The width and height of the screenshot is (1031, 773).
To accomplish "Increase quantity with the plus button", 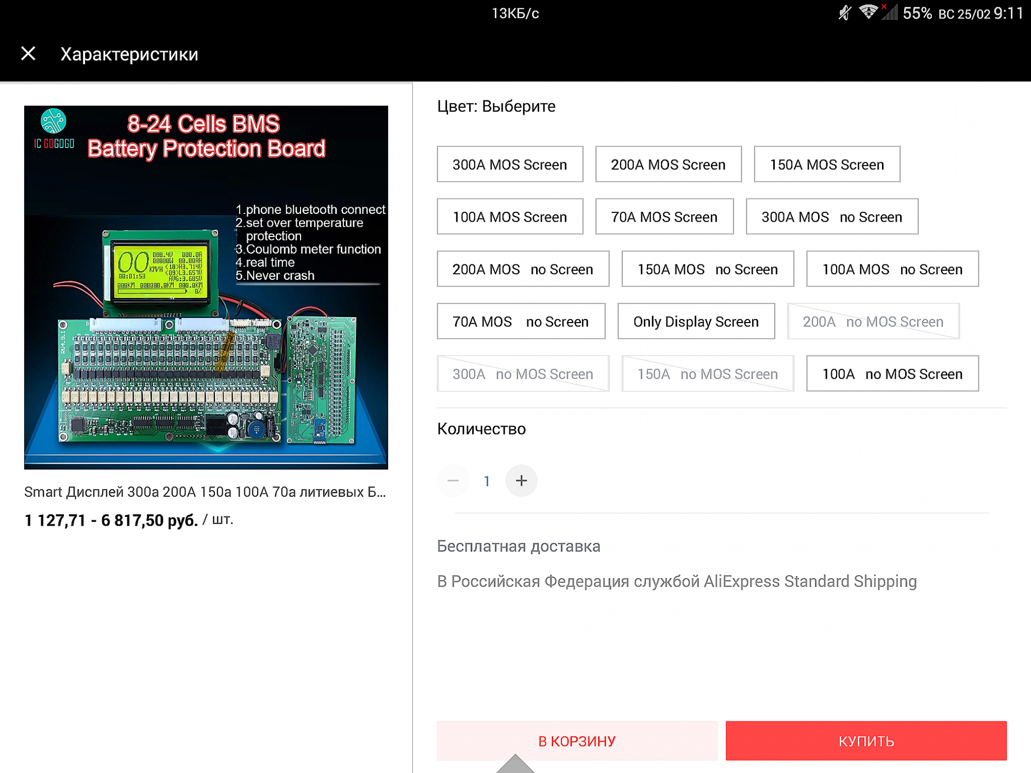I will click(521, 481).
